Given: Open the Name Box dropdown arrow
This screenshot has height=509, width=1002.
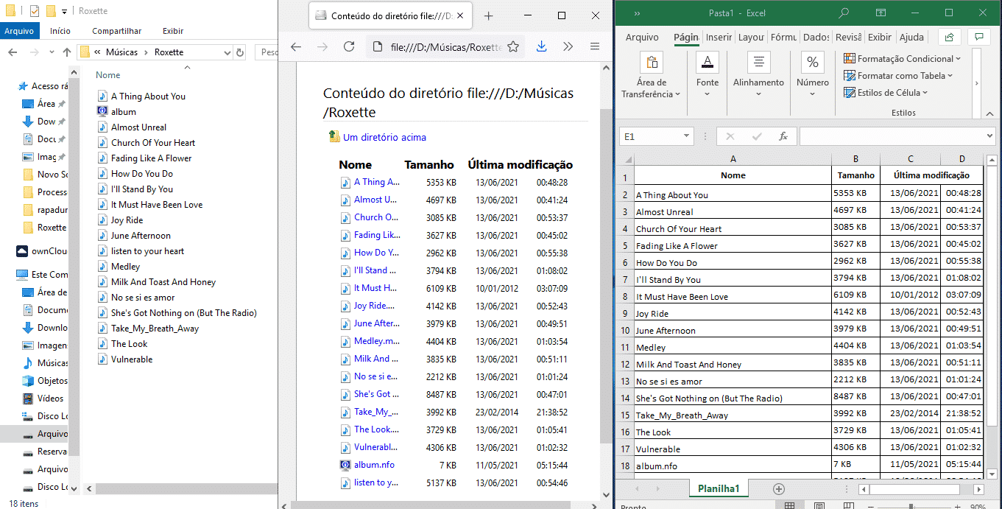Looking at the screenshot, I should 686,136.
